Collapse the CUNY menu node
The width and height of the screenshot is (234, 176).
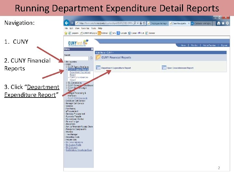point(65,64)
